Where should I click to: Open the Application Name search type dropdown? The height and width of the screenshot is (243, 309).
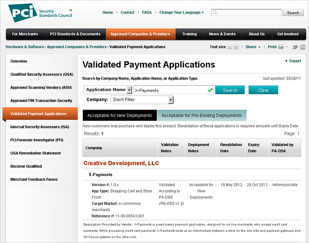(x=108, y=90)
